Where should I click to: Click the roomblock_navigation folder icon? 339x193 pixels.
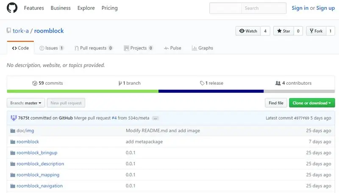13,186
